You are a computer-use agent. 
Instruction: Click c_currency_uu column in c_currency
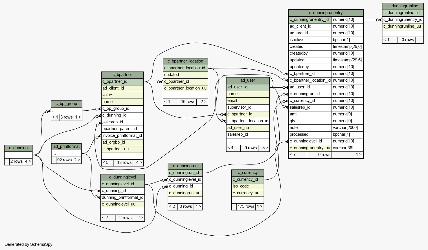(248, 193)
